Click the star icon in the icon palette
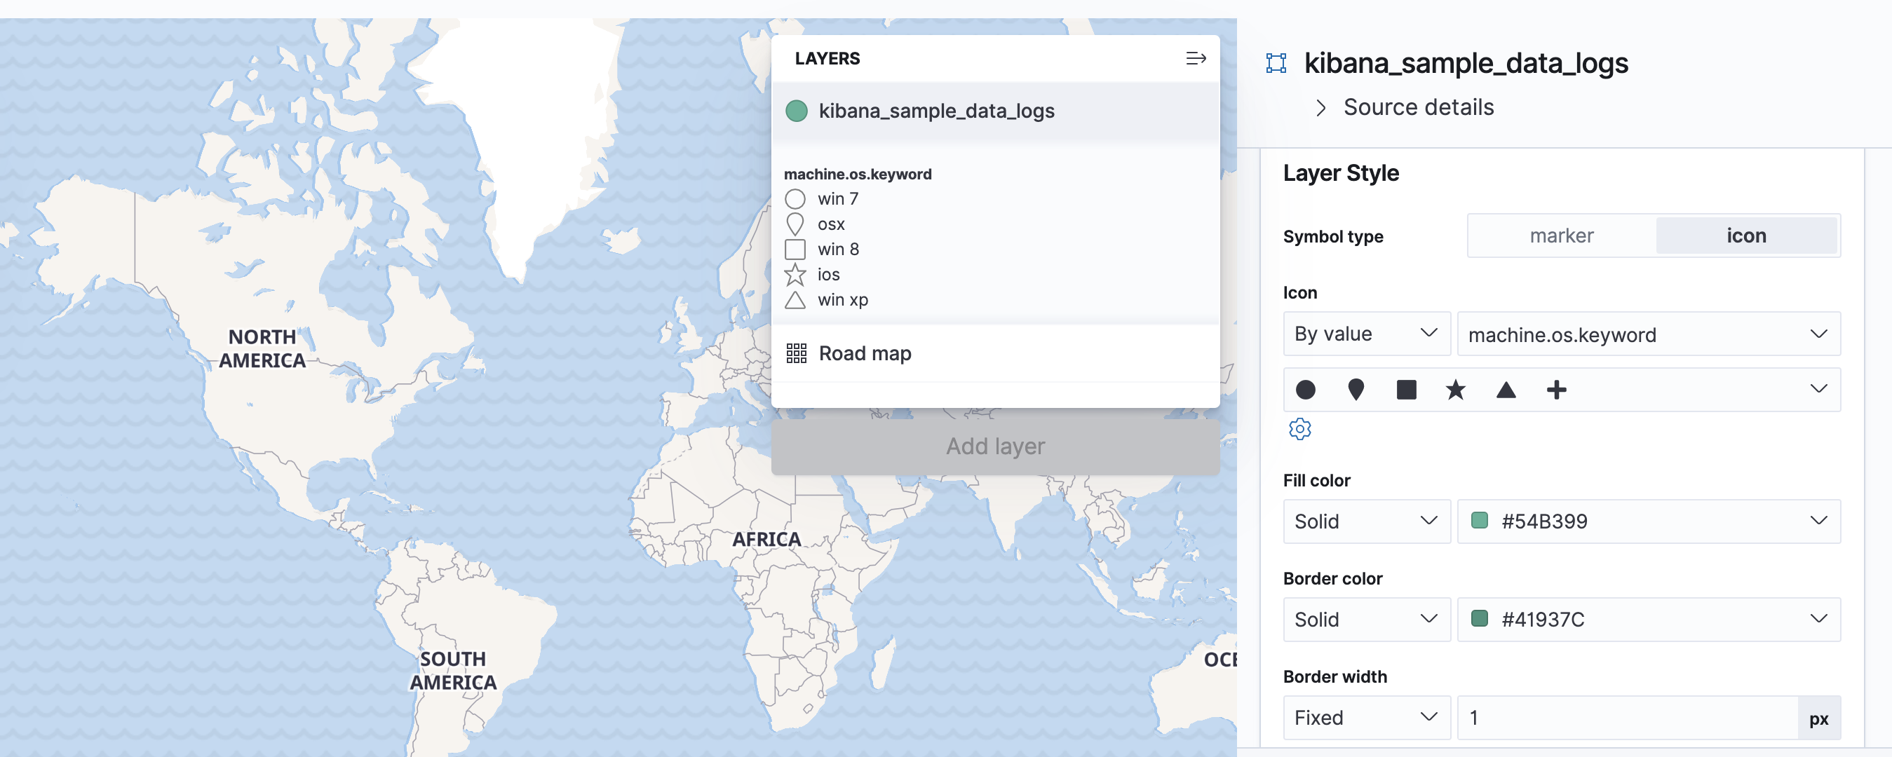The image size is (1892, 757). (1455, 390)
